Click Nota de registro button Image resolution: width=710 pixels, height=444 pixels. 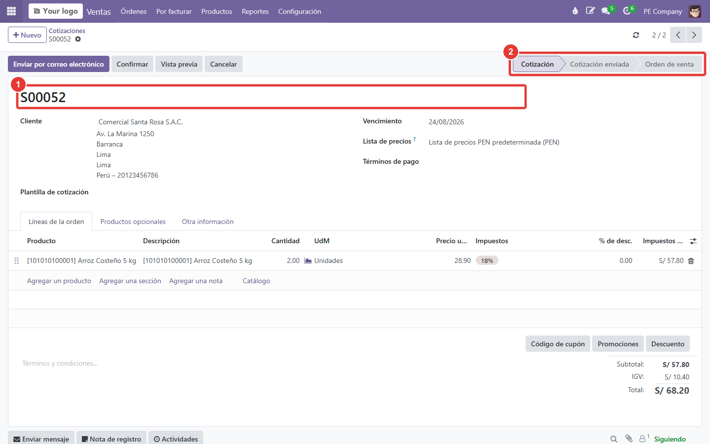pos(111,439)
